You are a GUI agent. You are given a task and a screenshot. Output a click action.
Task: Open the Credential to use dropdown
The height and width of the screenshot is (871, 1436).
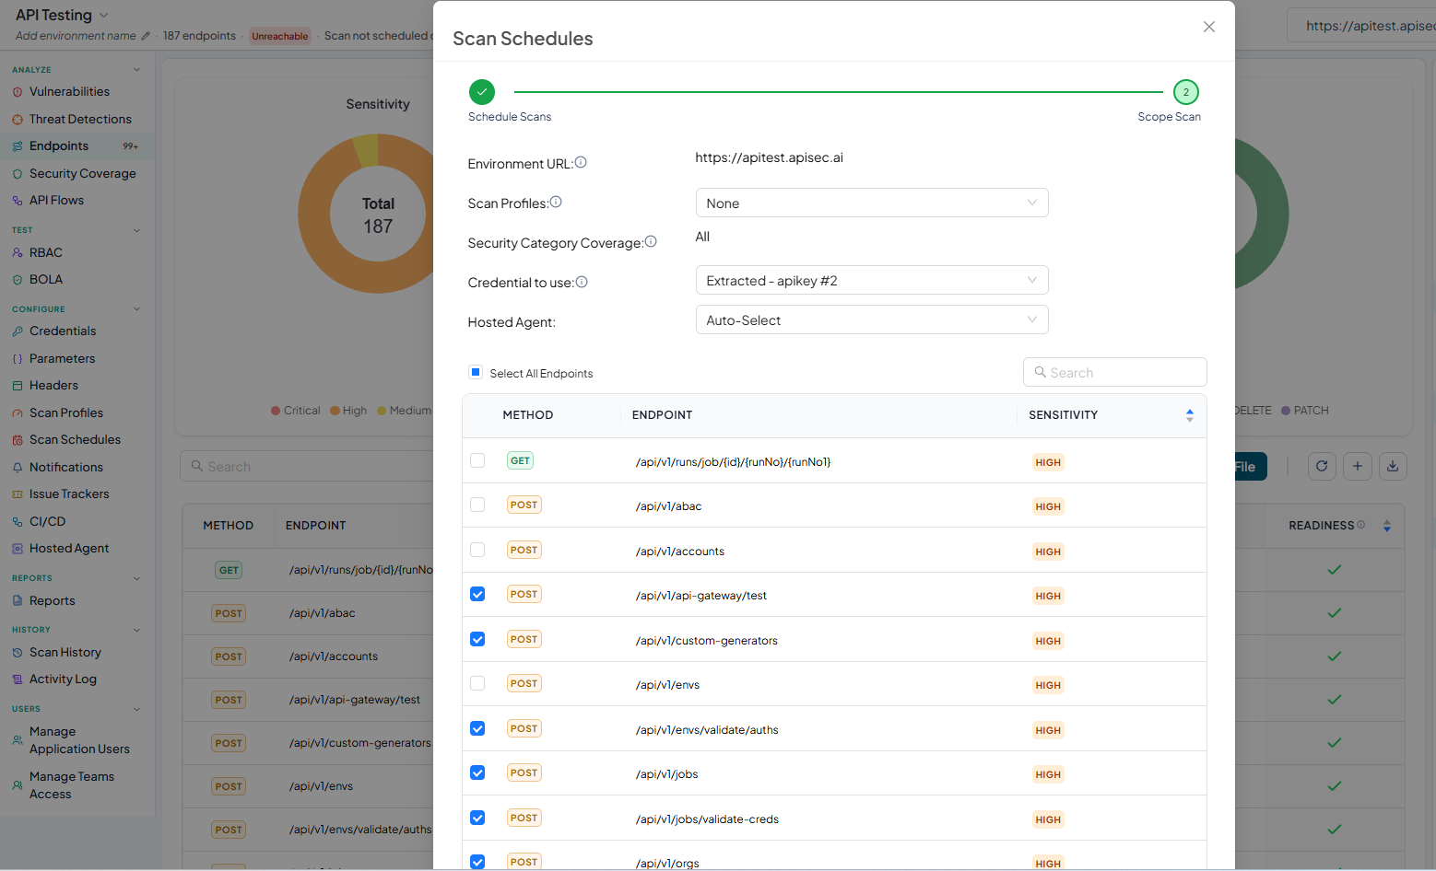872,280
